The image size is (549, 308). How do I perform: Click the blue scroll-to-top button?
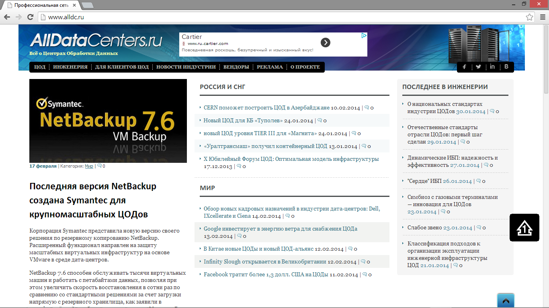(x=506, y=301)
